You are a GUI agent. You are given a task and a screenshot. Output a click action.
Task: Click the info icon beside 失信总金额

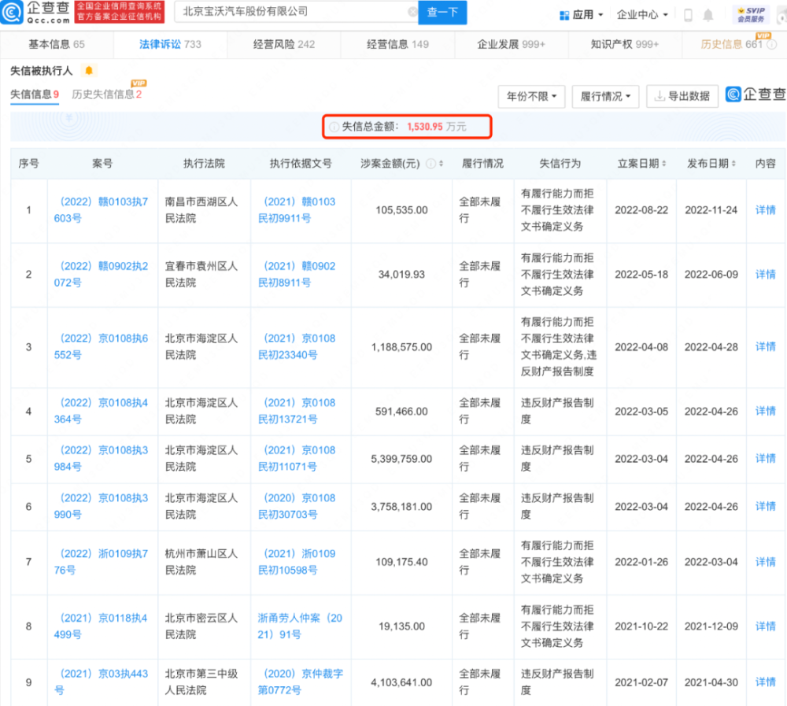click(334, 127)
